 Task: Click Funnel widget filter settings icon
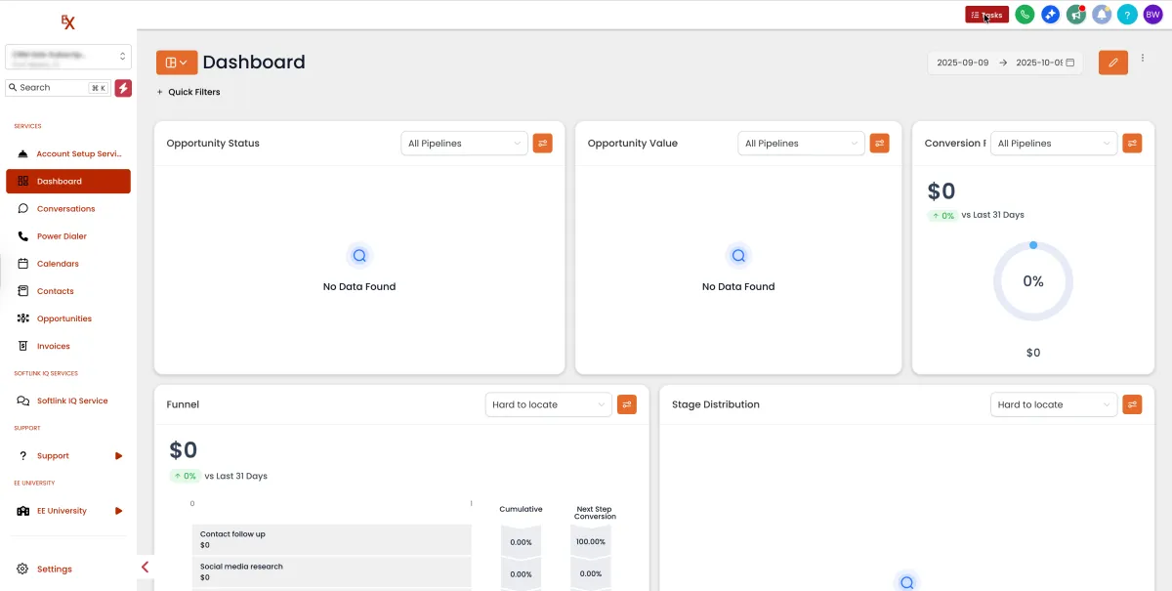(x=627, y=404)
